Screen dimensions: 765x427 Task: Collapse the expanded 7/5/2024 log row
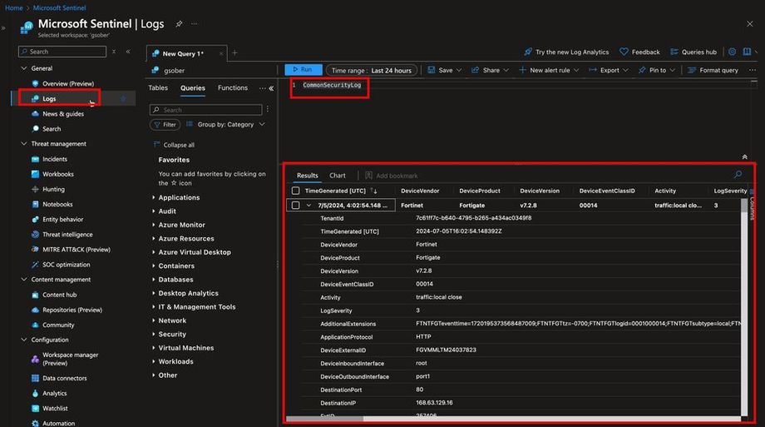(308, 205)
